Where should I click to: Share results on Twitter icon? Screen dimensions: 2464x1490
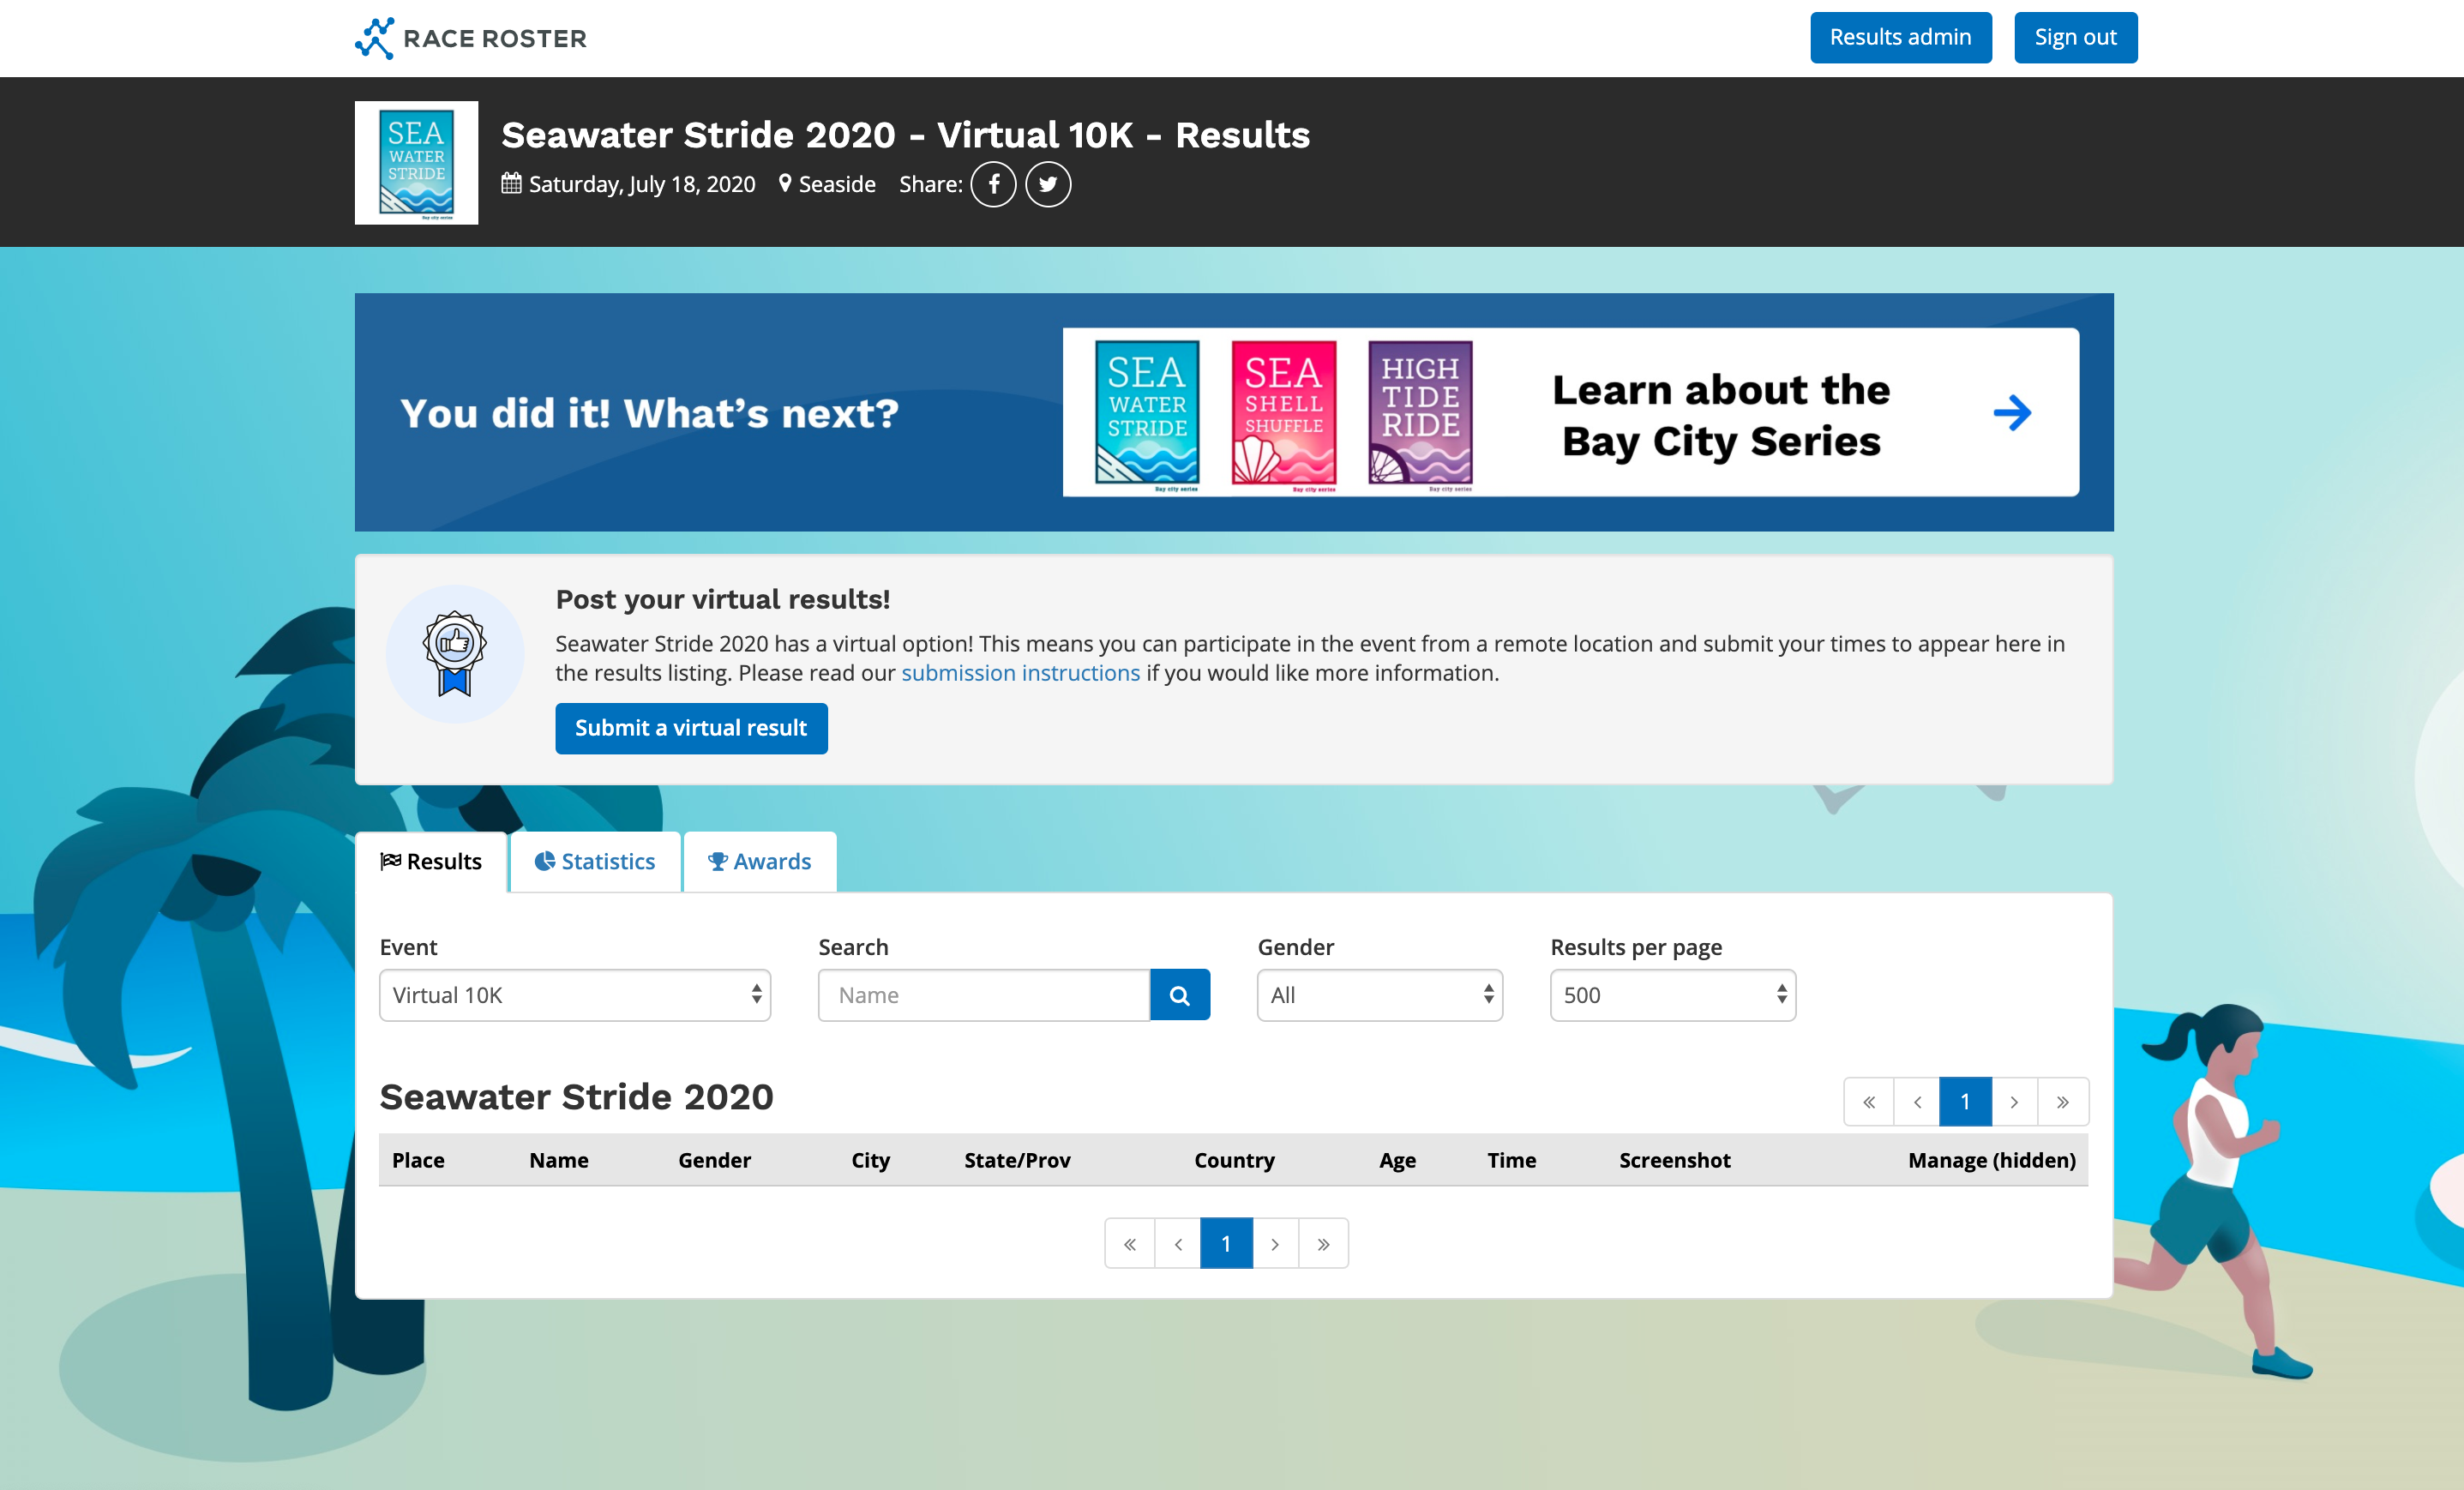pos(1047,184)
